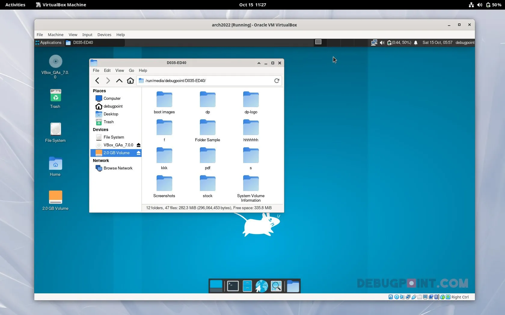Click the back navigation arrow in file manager
This screenshot has height=315, width=505.
pos(97,81)
